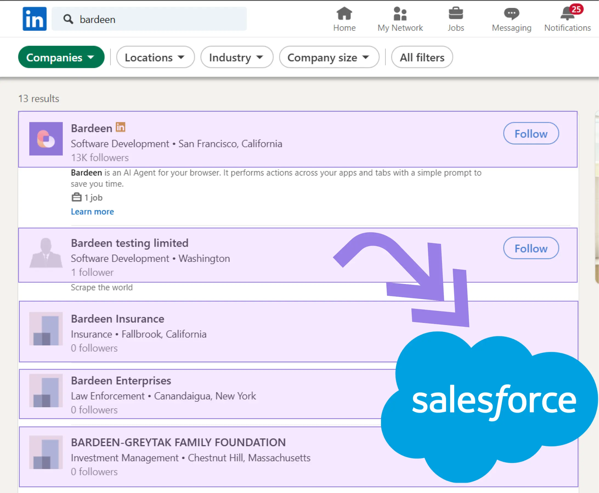Open All filters
The image size is (599, 493).
click(x=422, y=57)
